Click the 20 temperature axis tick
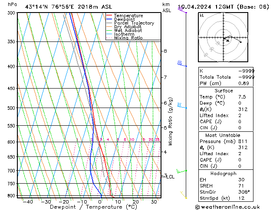 pos(135,202)
